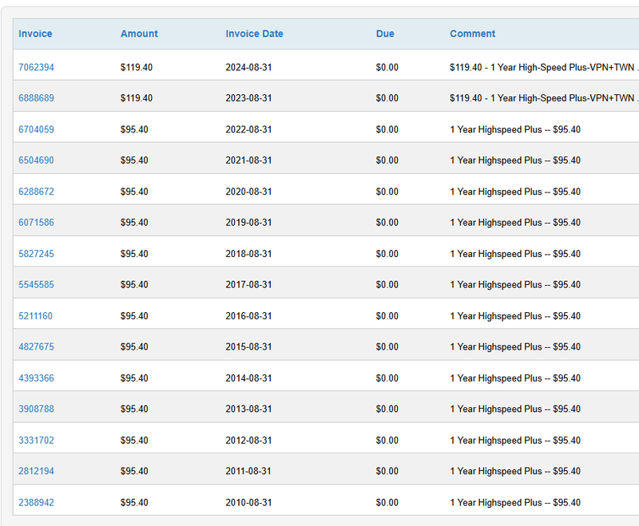This screenshot has height=526, width=639.
Task: Select the 2012-08-31 invoice date
Action: click(248, 441)
